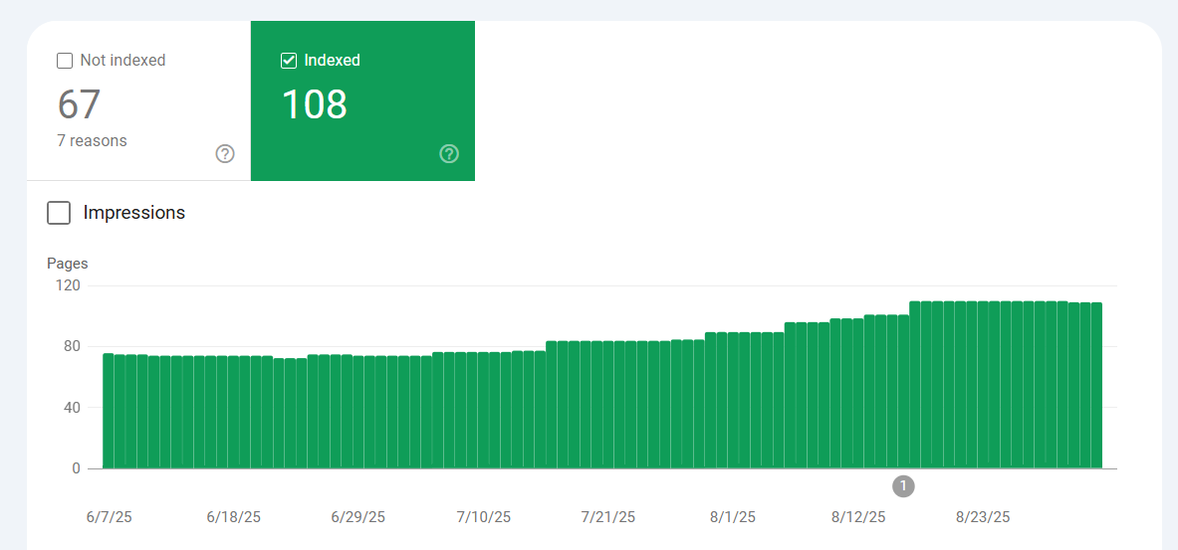The image size is (1178, 550).
Task: Select the 67 not indexed count
Action: [x=79, y=104]
